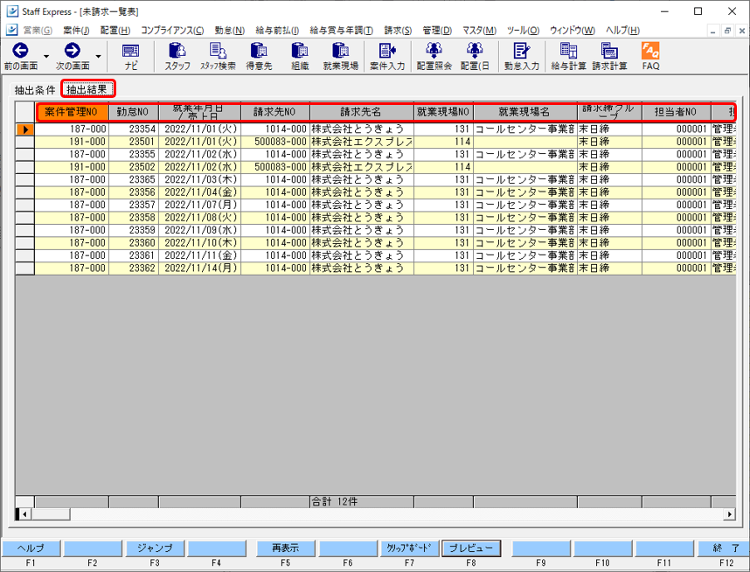Click 500083-000 in row 23501
The height and width of the screenshot is (572, 750).
coord(275,142)
